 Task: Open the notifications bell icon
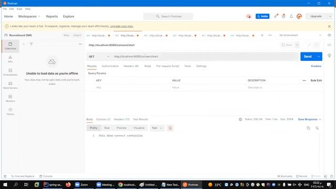pyautogui.click(x=291, y=16)
